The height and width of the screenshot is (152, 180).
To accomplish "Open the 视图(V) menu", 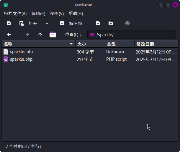I will tap(57, 14).
